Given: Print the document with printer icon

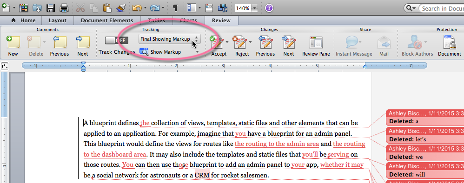Looking at the screenshot, I should 64,8.
